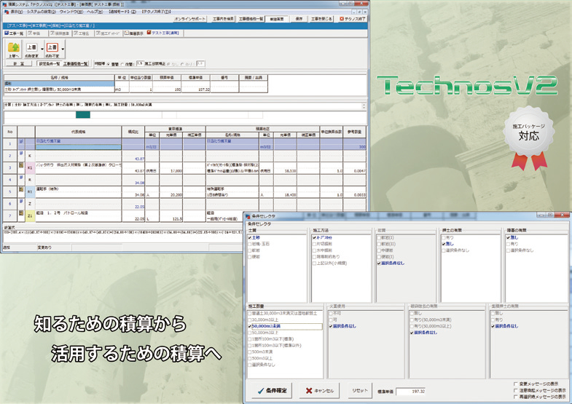
Task: Click the 工事を閉じる button
Action: (321, 19)
